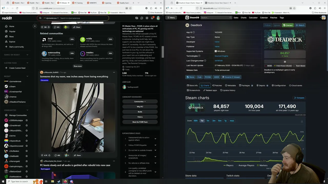Open options menu for 'Someone shot my room' post
328x184 pixels.
click(x=114, y=72)
